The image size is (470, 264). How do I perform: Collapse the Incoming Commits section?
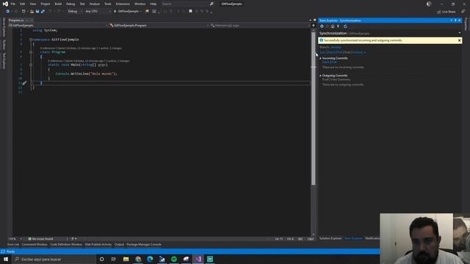pyautogui.click(x=320, y=59)
